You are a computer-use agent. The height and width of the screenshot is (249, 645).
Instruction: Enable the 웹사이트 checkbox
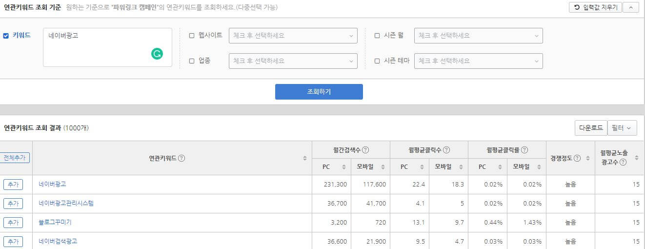(192, 35)
